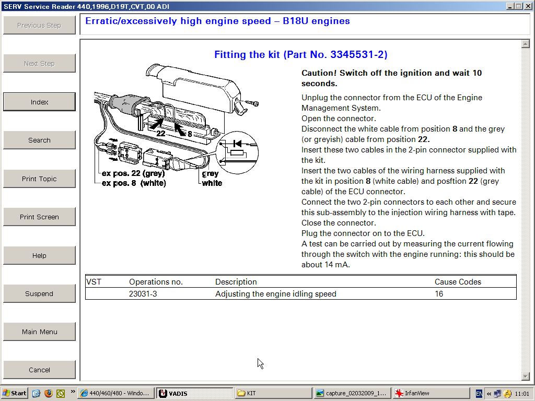The width and height of the screenshot is (535, 401).
Task: Launch Internet Explorer from Quick Launch
Action: pos(36,394)
